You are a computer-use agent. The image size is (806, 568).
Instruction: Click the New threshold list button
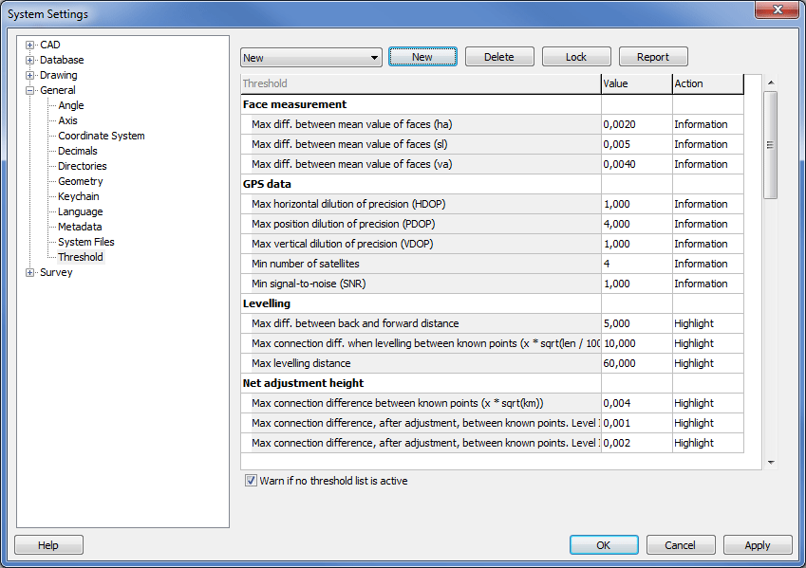(422, 57)
